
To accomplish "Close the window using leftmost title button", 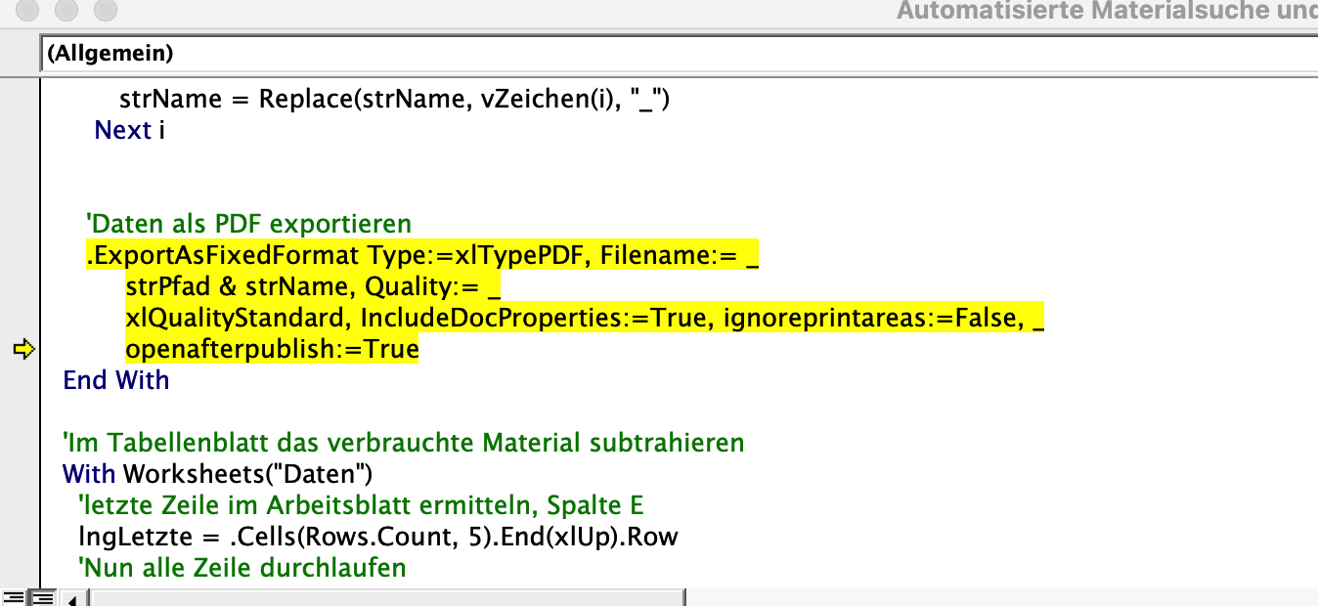I will click(28, 12).
